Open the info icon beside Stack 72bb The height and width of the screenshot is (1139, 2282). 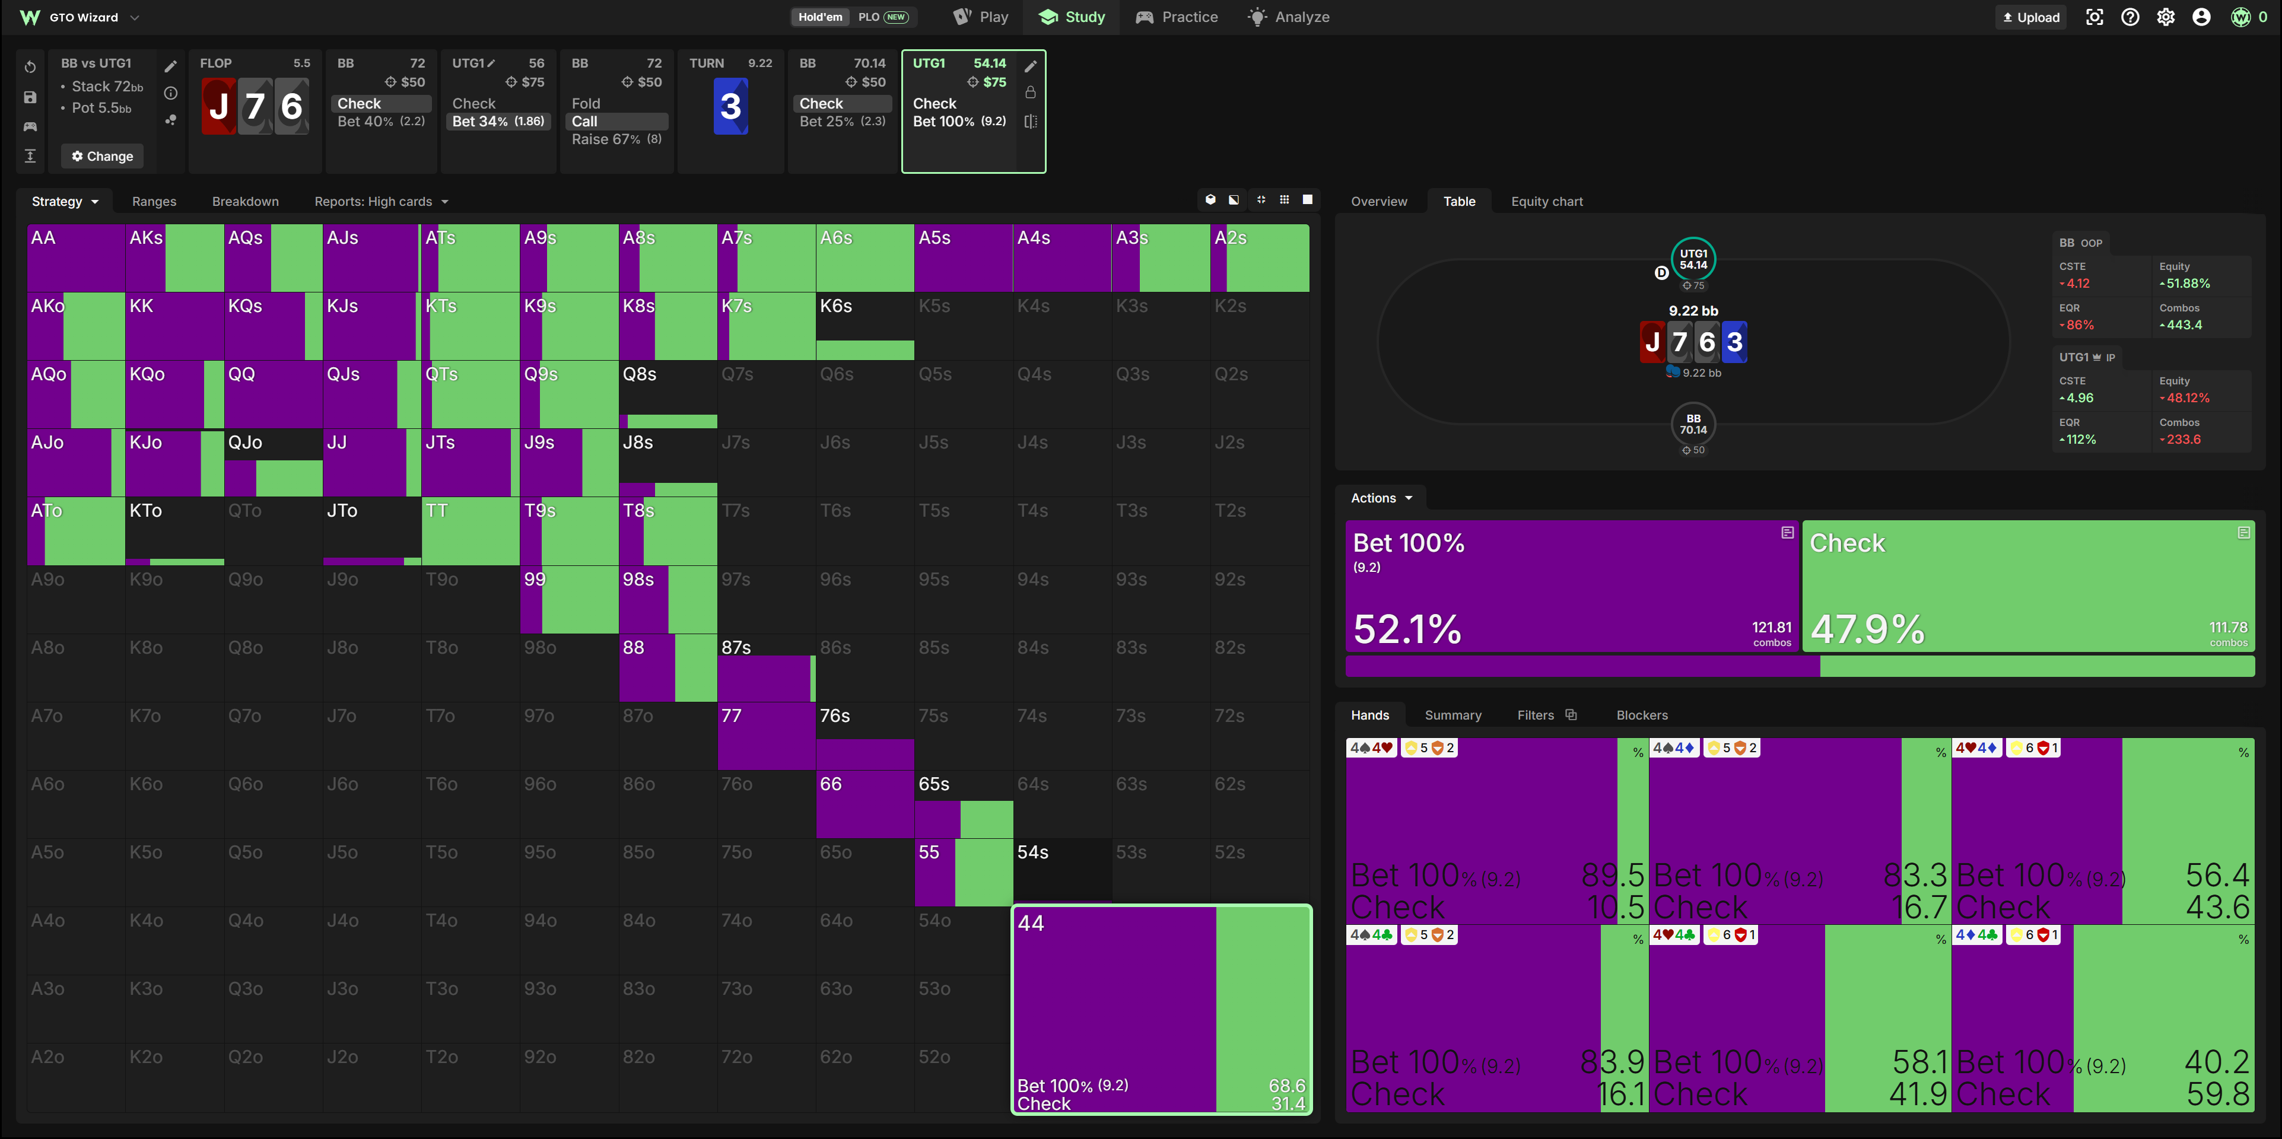pyautogui.click(x=171, y=93)
